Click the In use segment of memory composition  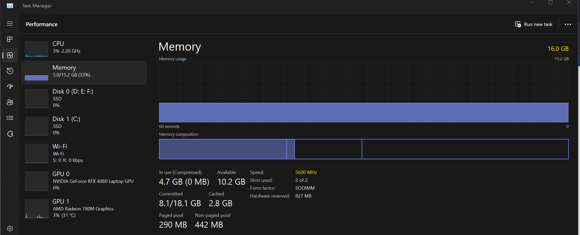click(223, 149)
